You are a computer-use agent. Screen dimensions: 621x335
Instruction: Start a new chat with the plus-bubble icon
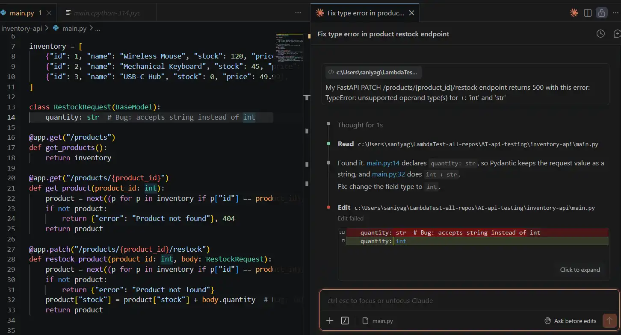pyautogui.click(x=617, y=33)
